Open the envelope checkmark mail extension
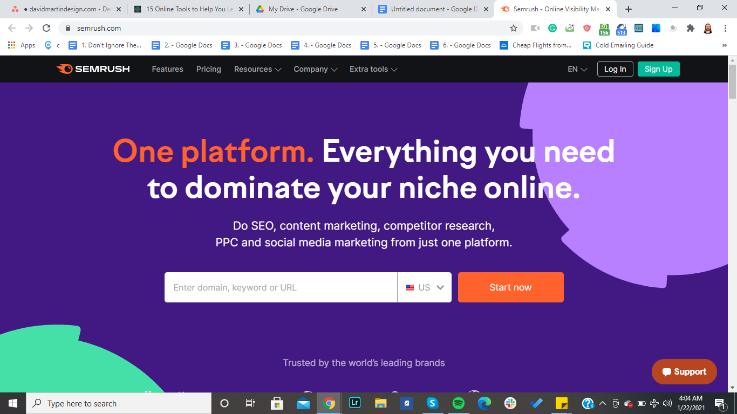737x414 pixels. [x=570, y=28]
